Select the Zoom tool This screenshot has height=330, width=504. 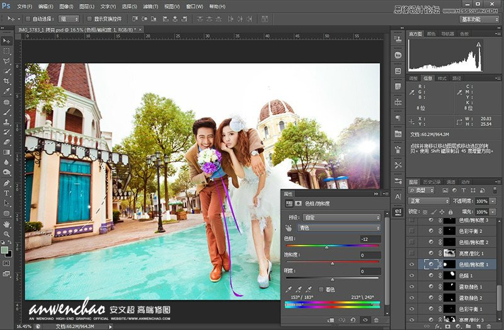[6, 234]
